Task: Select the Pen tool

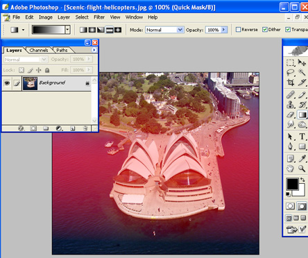Action: point(290,146)
